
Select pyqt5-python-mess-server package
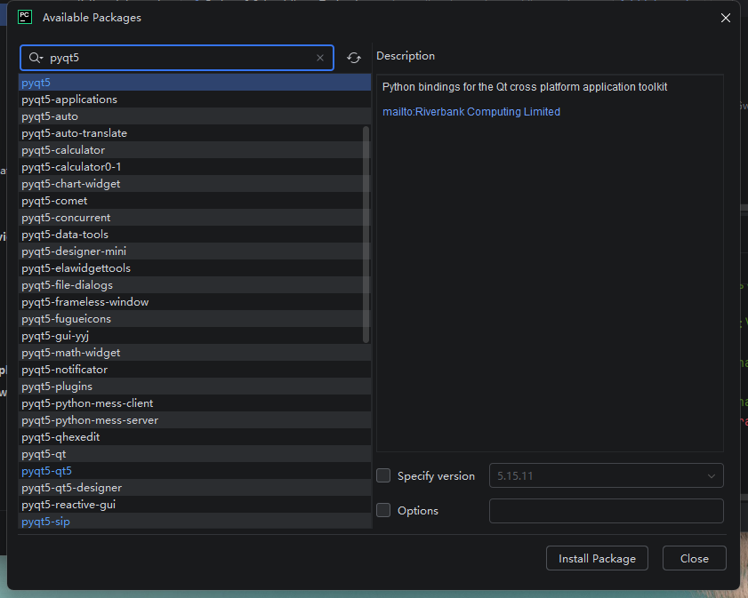click(195, 420)
